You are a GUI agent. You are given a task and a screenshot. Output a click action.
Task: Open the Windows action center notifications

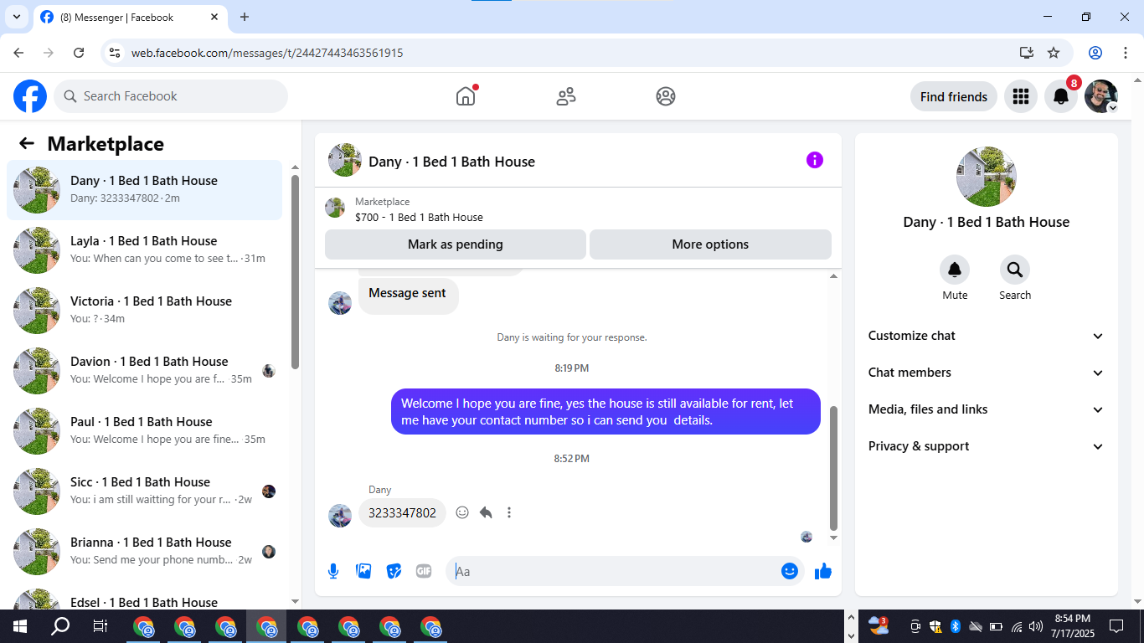[x=1116, y=626]
